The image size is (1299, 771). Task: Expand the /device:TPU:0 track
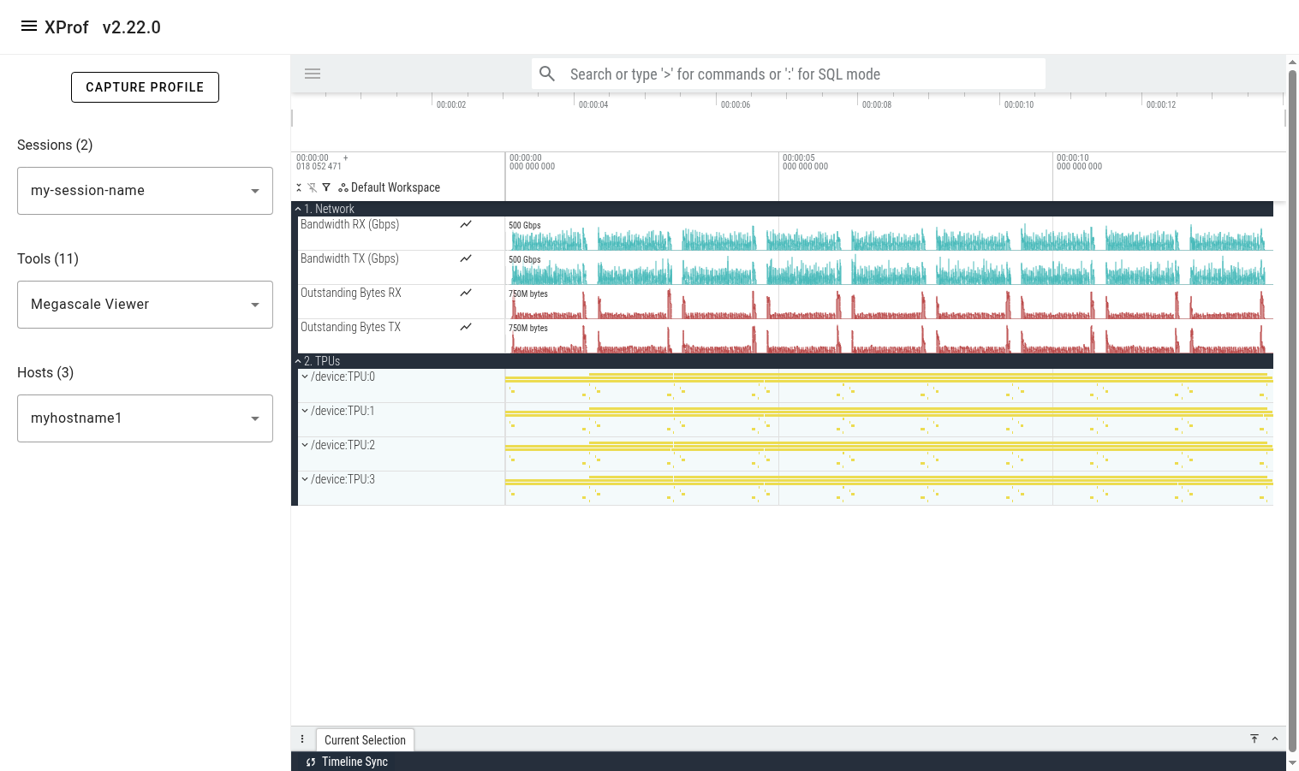305,377
